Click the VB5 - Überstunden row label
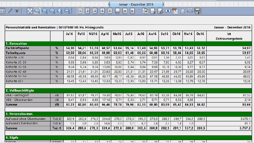This screenshot has height=143, width=254. coord(28,100)
